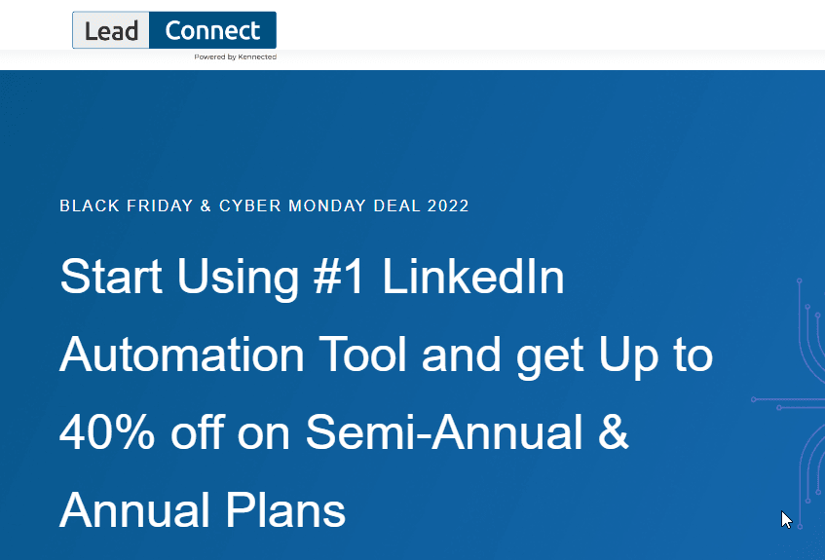Click the "Automation Tool and get Up to" line
Viewport: 825px width, 560px height.
point(386,355)
